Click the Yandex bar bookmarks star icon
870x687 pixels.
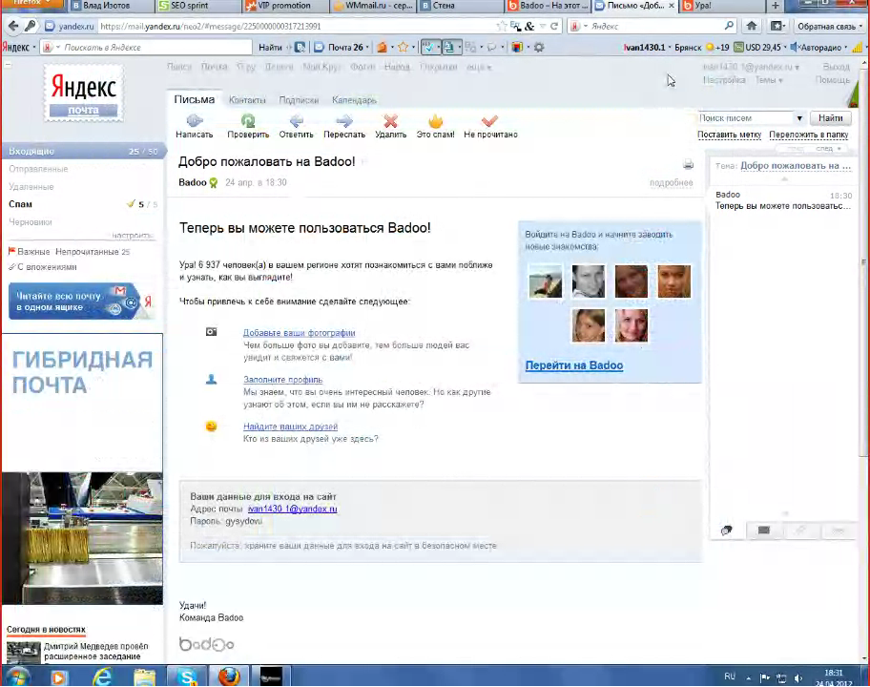[x=404, y=47]
